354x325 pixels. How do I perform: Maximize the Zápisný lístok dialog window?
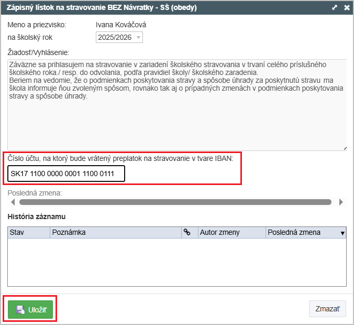(335, 8)
